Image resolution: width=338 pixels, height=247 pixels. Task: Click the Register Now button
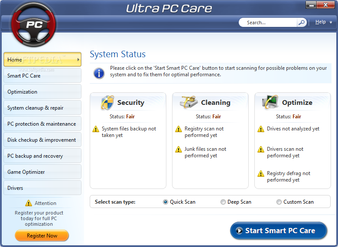coord(42,236)
